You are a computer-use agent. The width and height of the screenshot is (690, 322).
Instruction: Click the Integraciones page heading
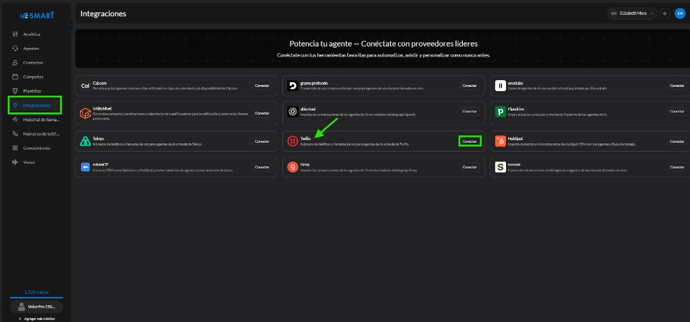coord(103,13)
